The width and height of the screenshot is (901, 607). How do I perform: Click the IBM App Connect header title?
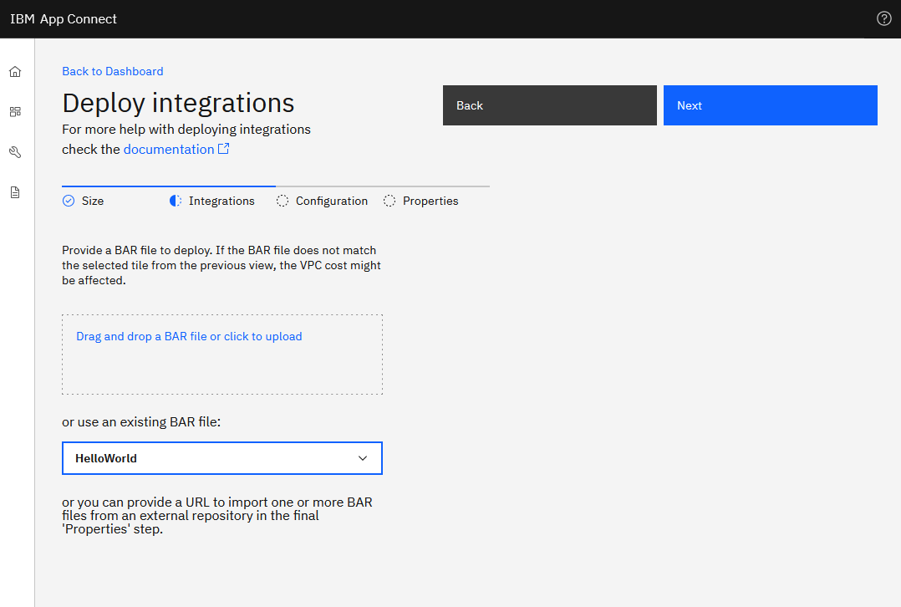64,18
